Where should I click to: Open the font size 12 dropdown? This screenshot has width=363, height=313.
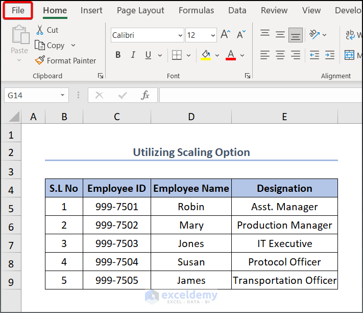213,35
